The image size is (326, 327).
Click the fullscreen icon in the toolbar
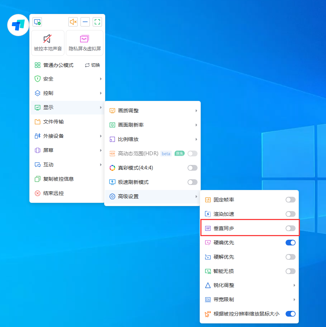(97, 22)
